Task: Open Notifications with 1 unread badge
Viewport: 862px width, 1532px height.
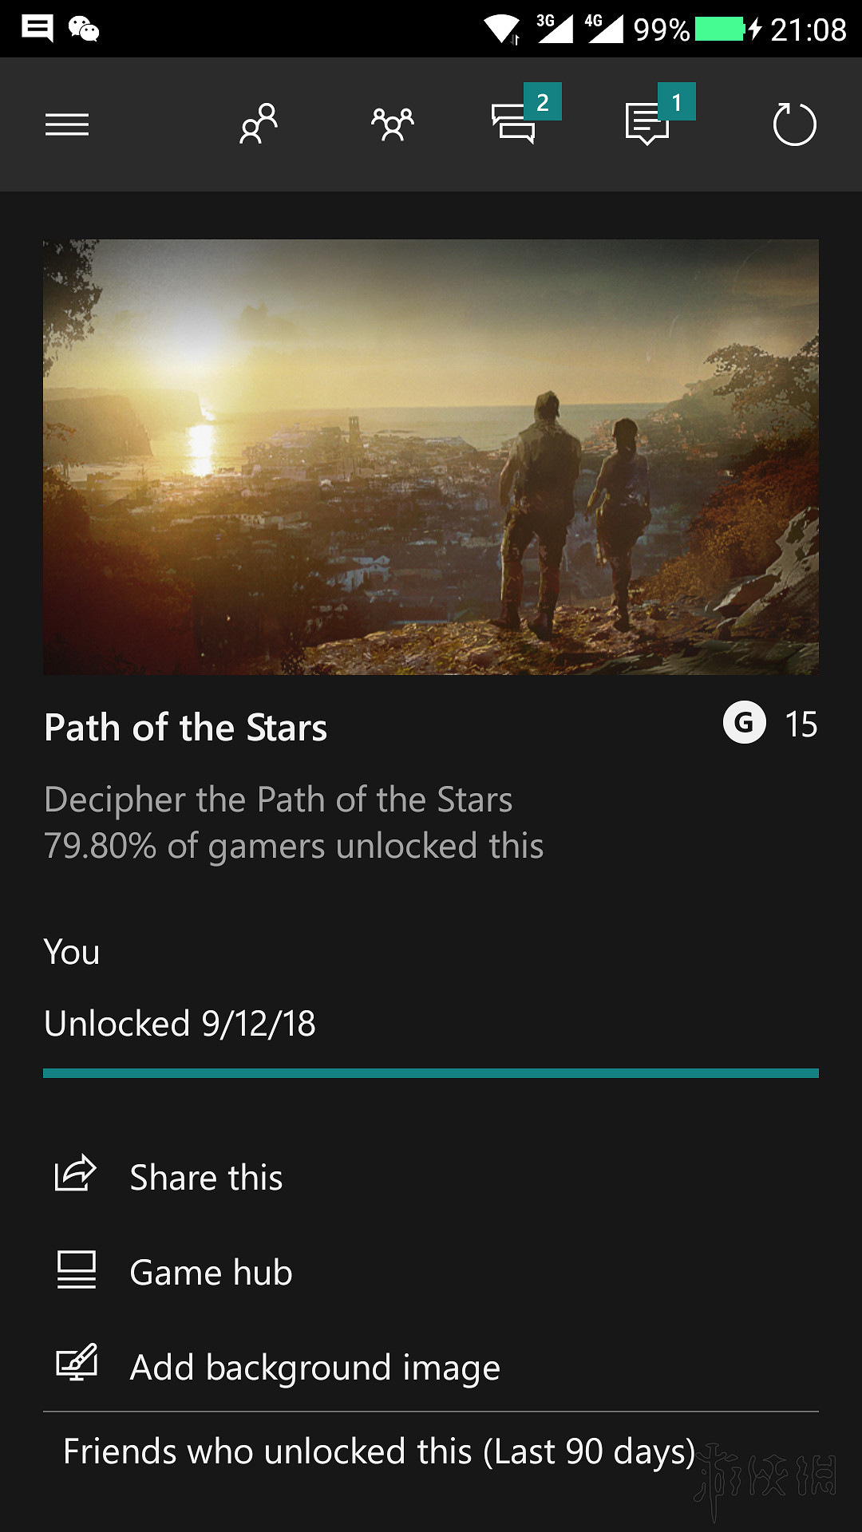Action: (648, 124)
